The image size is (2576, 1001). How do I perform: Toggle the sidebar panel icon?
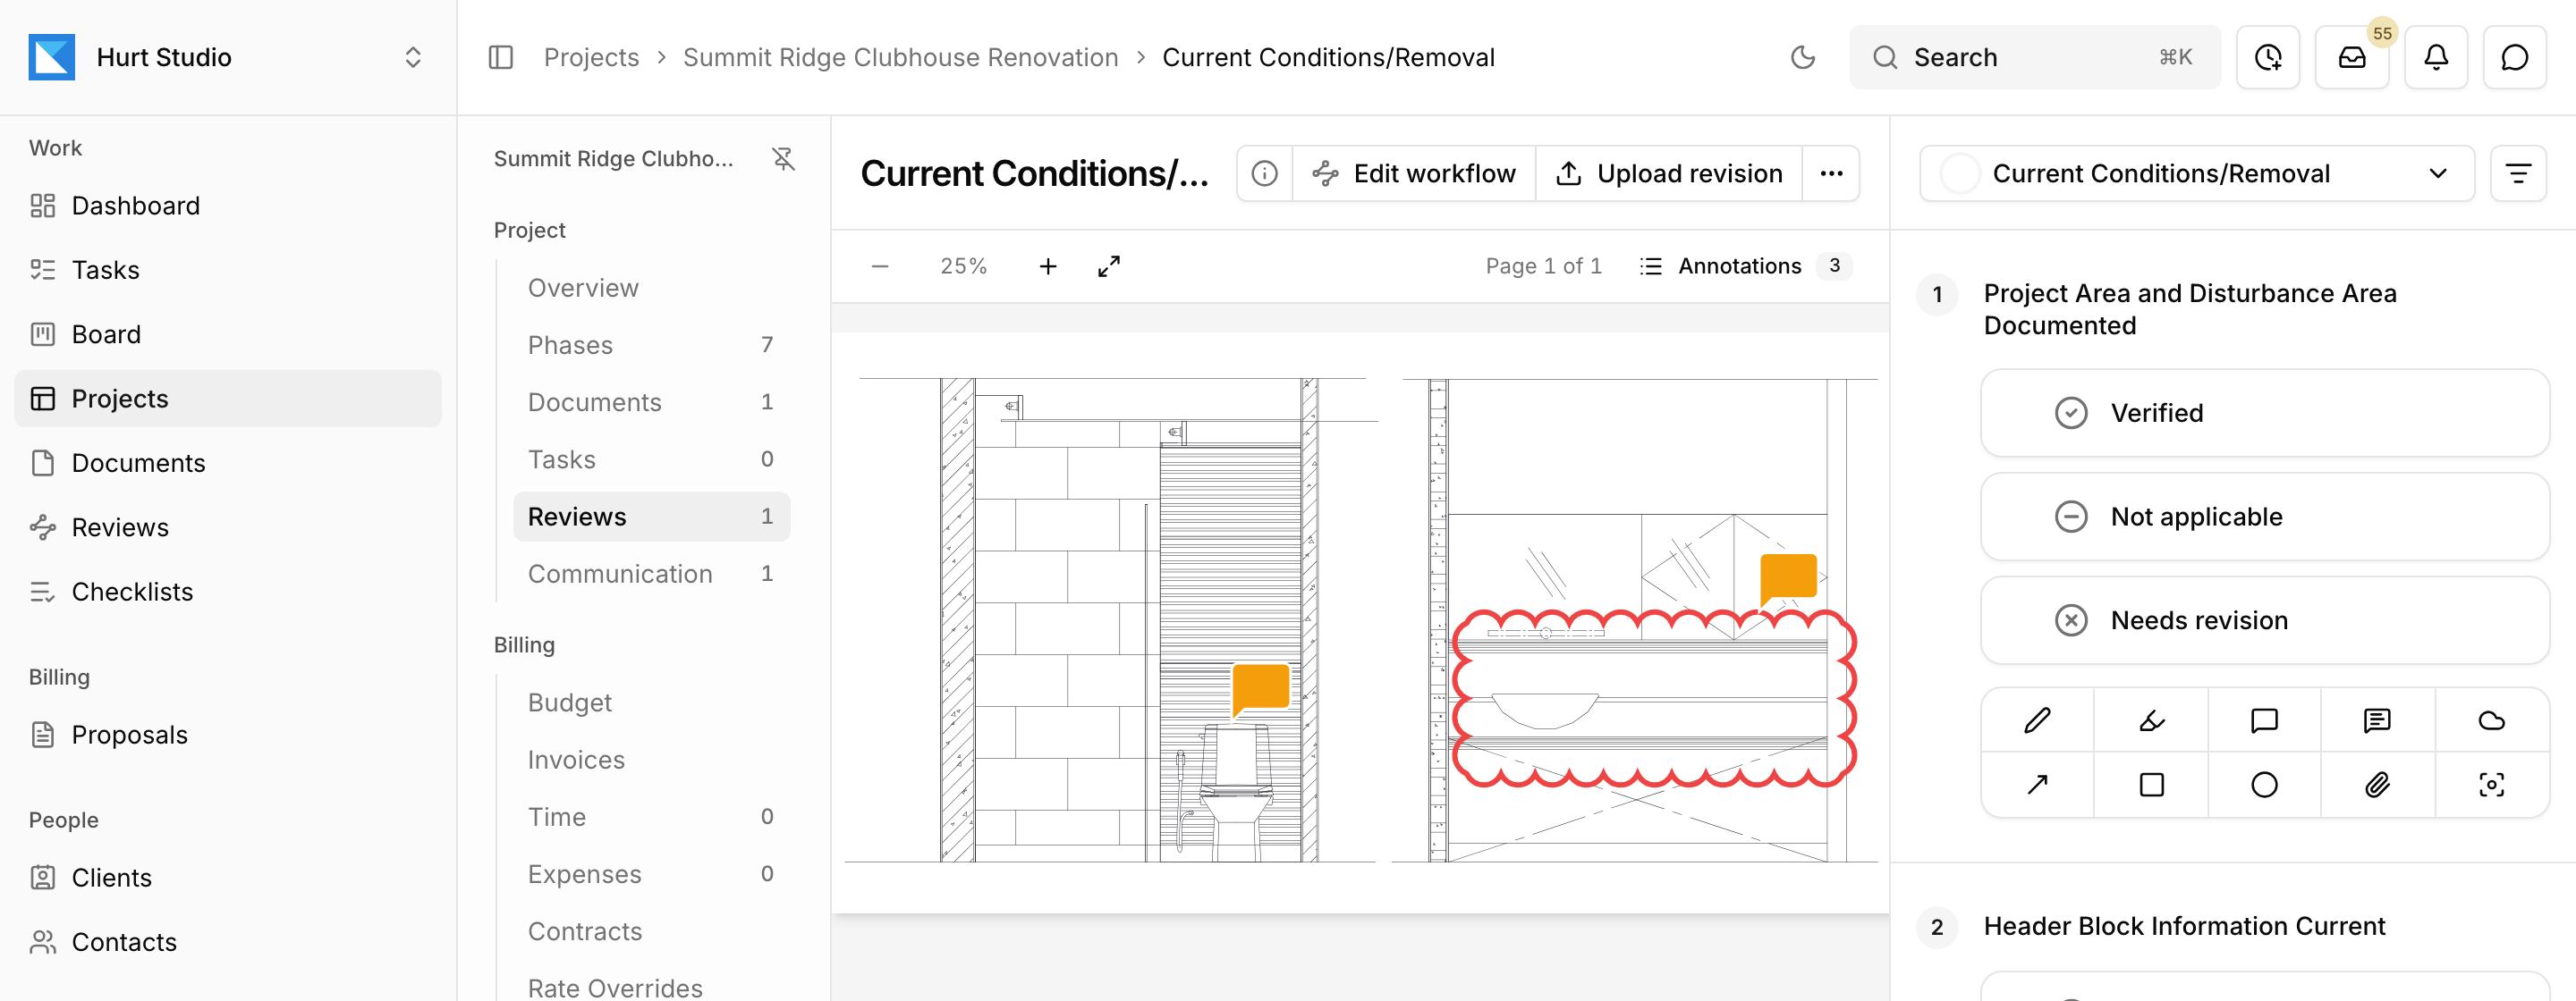[501, 57]
